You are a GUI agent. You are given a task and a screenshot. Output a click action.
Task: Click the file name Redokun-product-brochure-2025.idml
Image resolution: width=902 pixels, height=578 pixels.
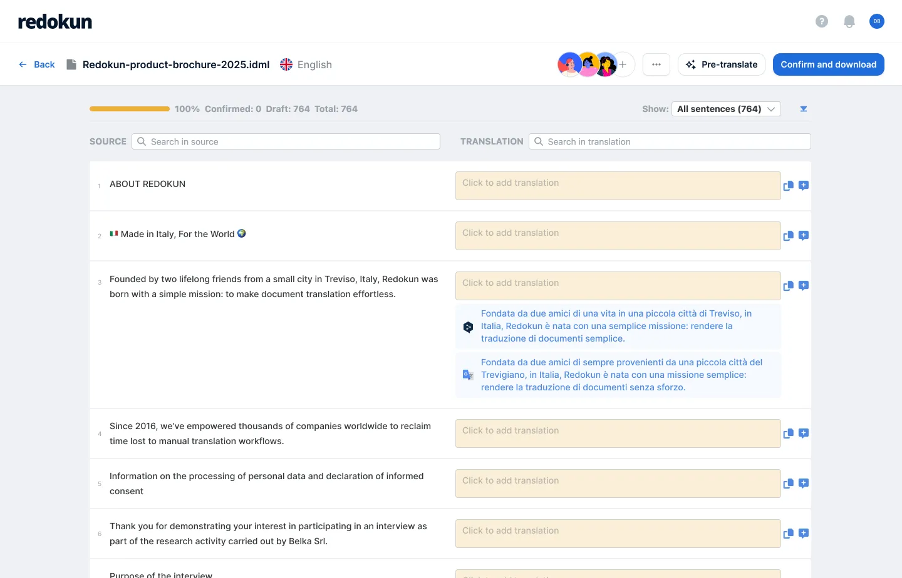176,64
